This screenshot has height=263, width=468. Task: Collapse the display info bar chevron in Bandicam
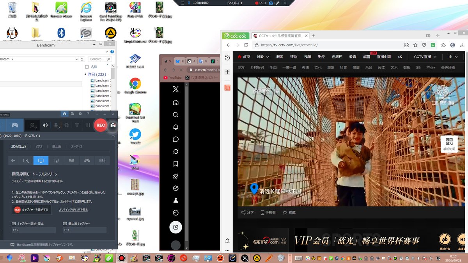113,136
